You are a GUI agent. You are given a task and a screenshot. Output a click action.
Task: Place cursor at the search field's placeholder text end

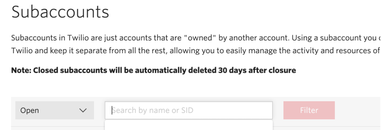193,110
